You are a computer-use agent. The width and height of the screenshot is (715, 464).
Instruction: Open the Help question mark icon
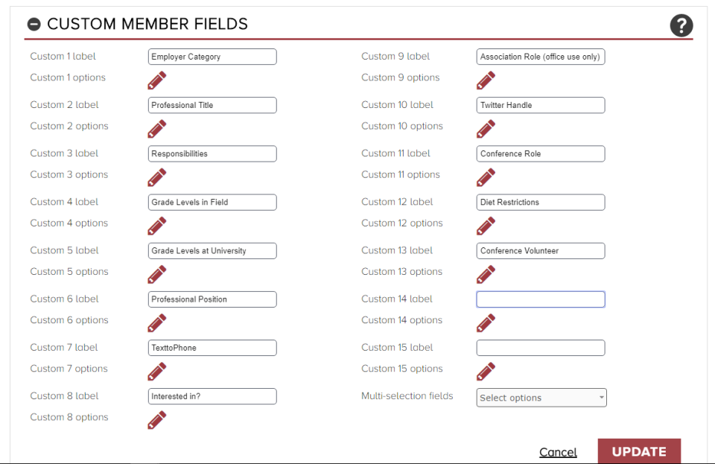[x=681, y=25]
